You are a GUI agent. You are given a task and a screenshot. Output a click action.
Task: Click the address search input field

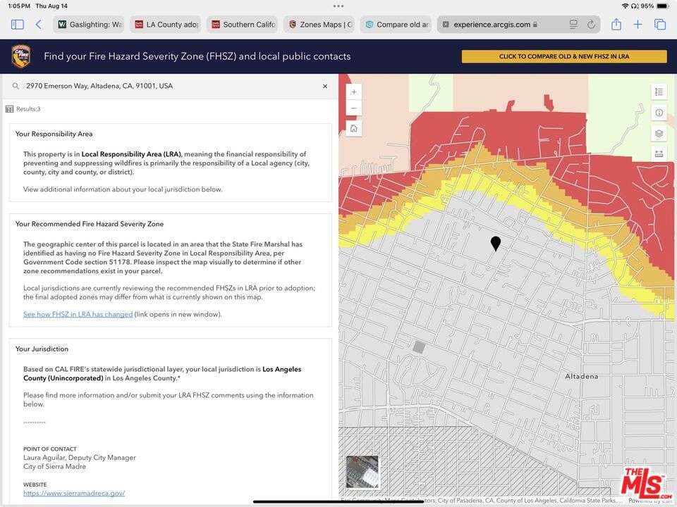coord(169,86)
